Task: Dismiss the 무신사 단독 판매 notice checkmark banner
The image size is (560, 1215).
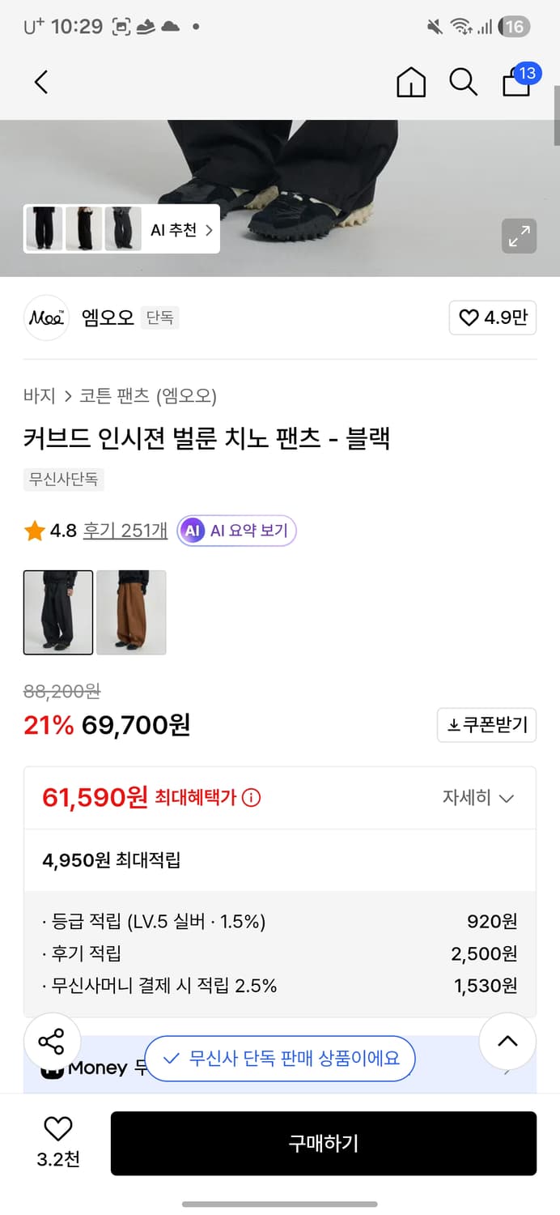Action: click(x=281, y=1059)
